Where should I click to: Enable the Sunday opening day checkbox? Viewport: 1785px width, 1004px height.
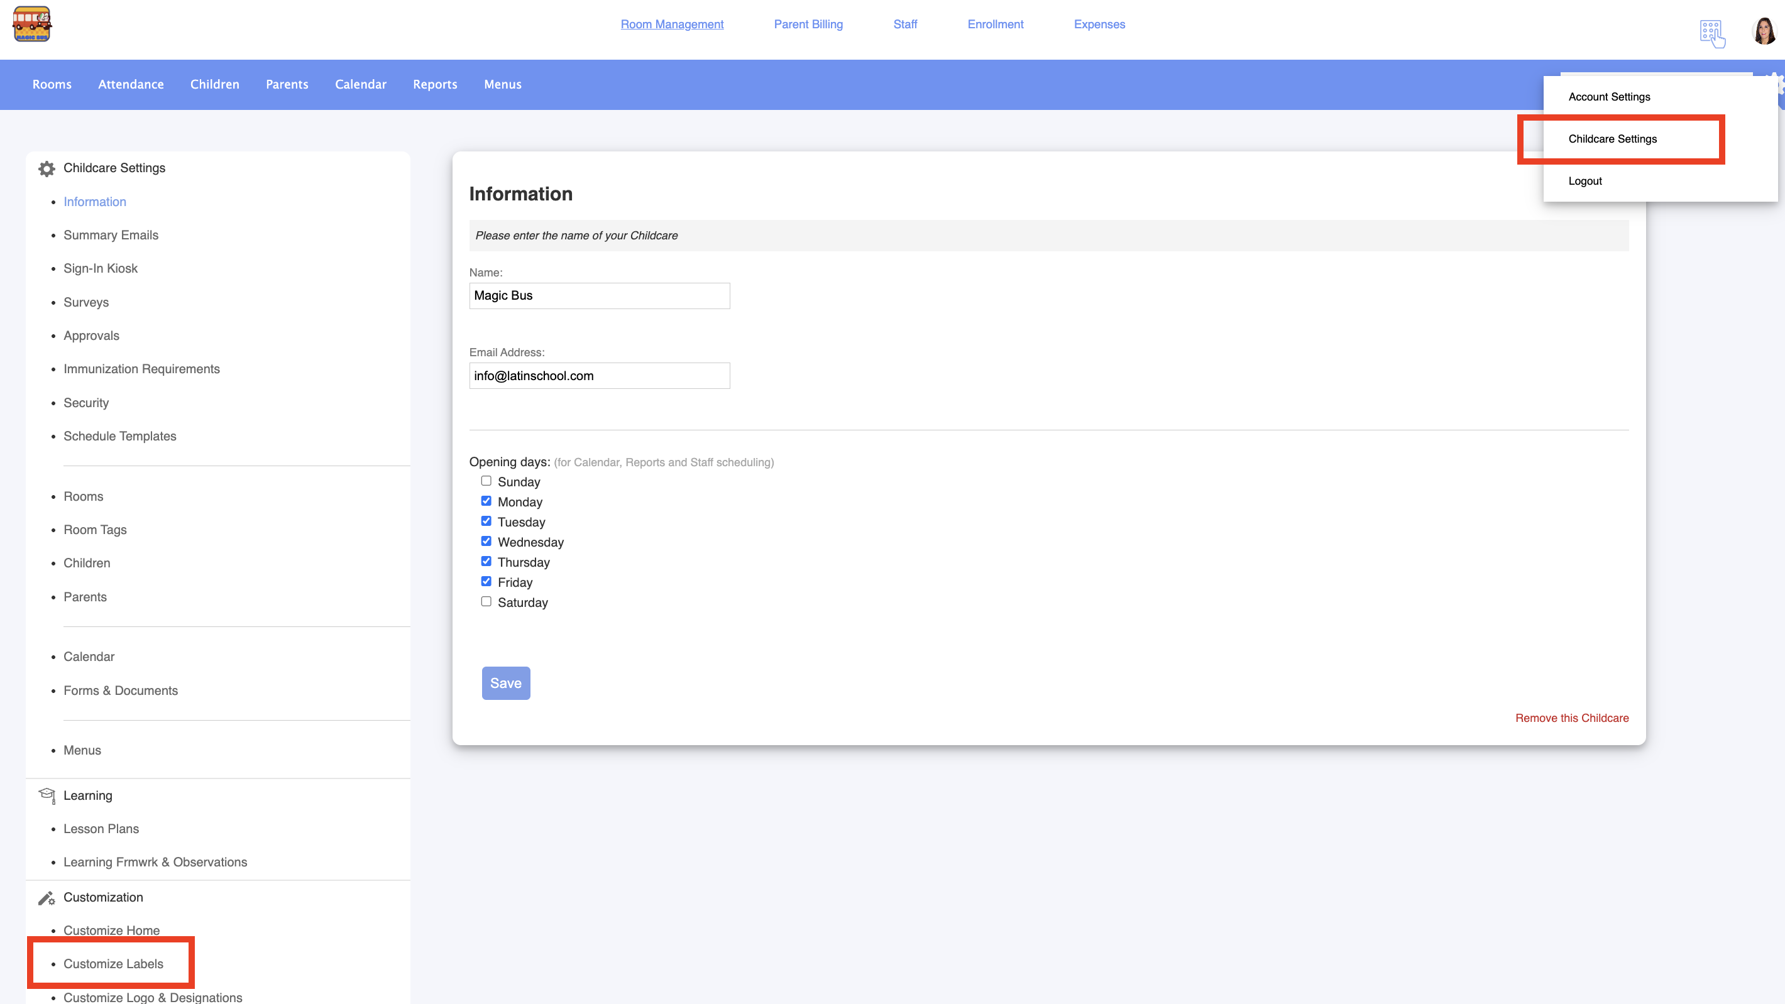point(486,481)
